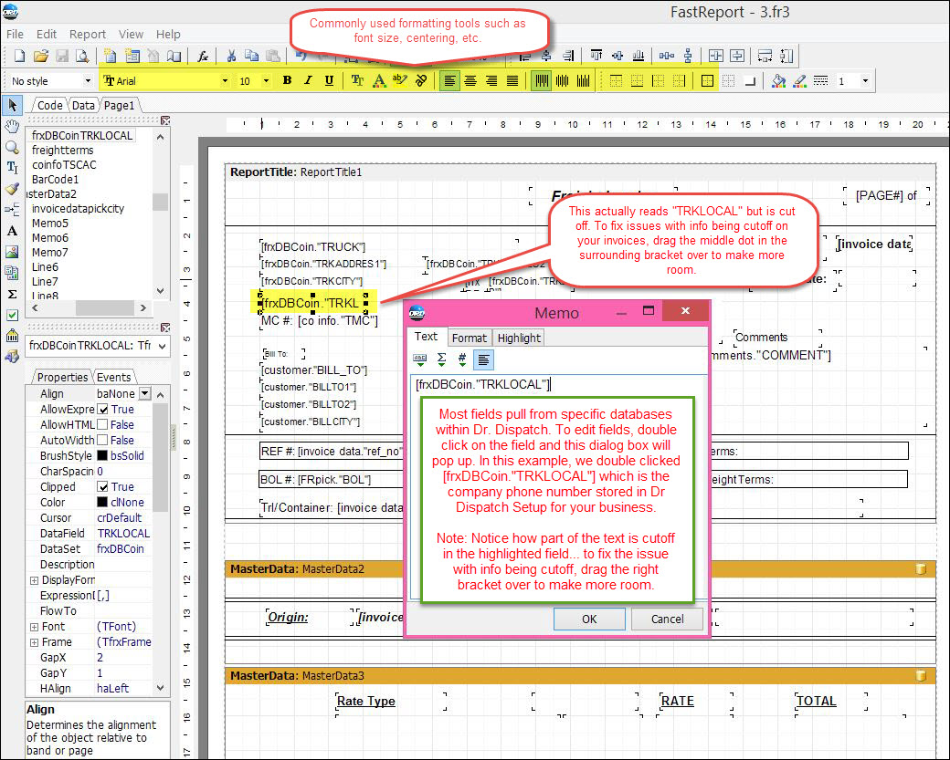Align text right

coord(491,80)
